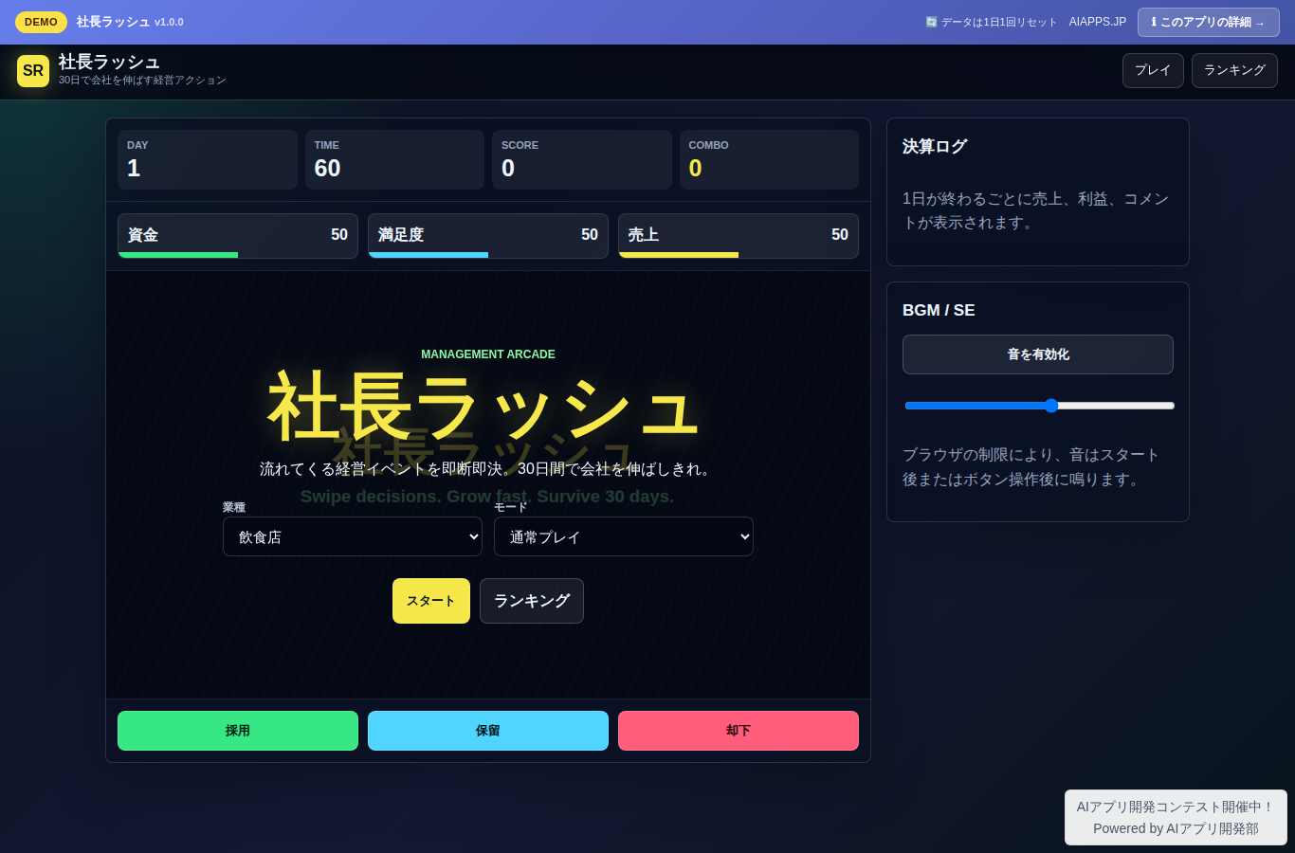Image resolution: width=1295 pixels, height=853 pixels.
Task: Click the AIAPPS.JP link
Action: point(1098,22)
